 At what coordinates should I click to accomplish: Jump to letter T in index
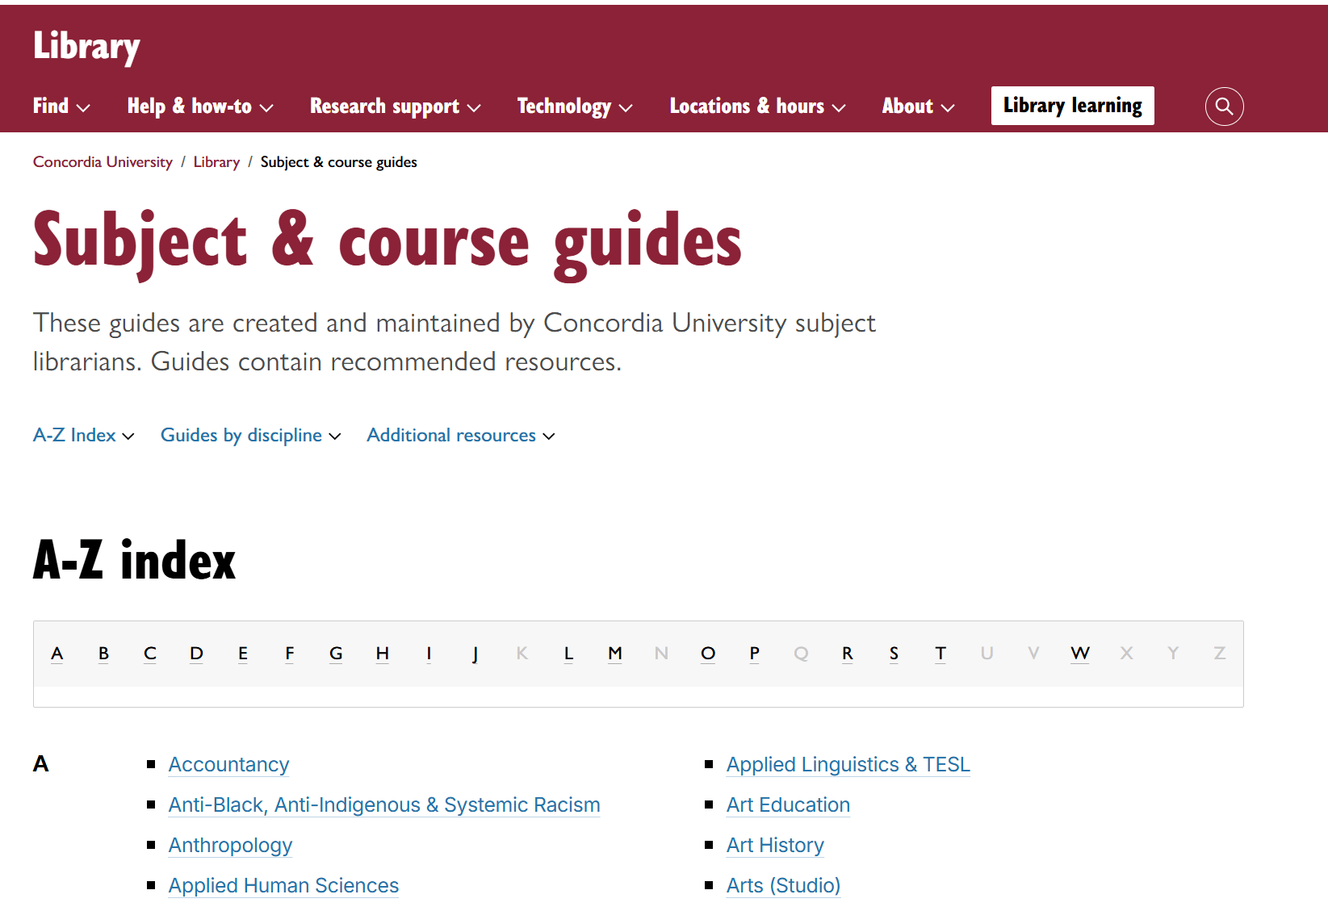click(x=940, y=654)
